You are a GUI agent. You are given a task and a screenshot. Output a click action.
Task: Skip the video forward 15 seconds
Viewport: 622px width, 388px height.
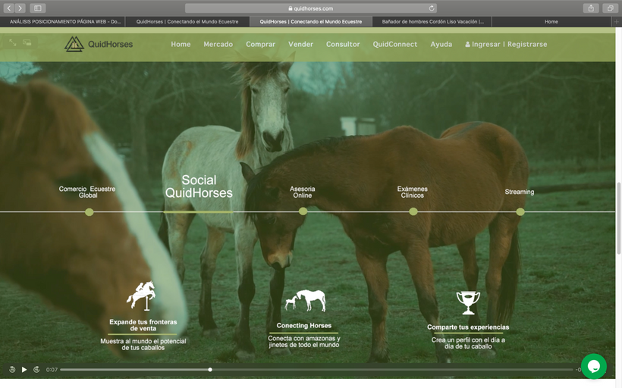point(36,370)
